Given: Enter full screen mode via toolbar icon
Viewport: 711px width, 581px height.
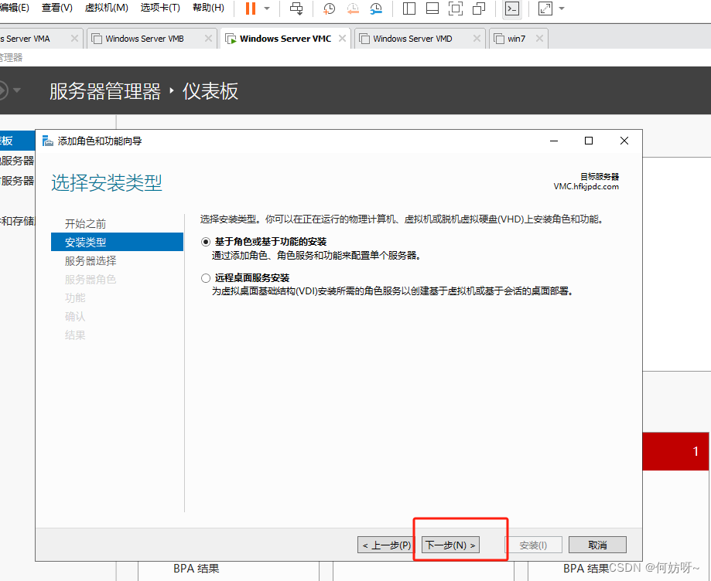Looking at the screenshot, I should coord(456,8).
